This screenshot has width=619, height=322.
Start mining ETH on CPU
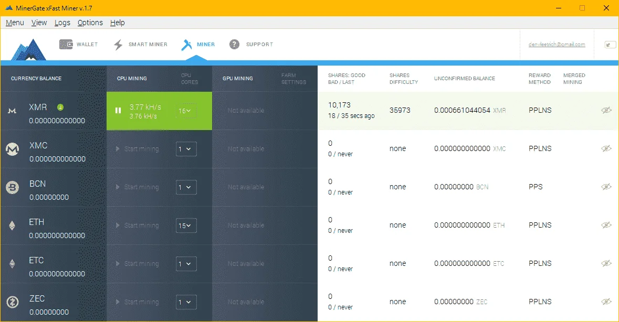[x=137, y=226]
